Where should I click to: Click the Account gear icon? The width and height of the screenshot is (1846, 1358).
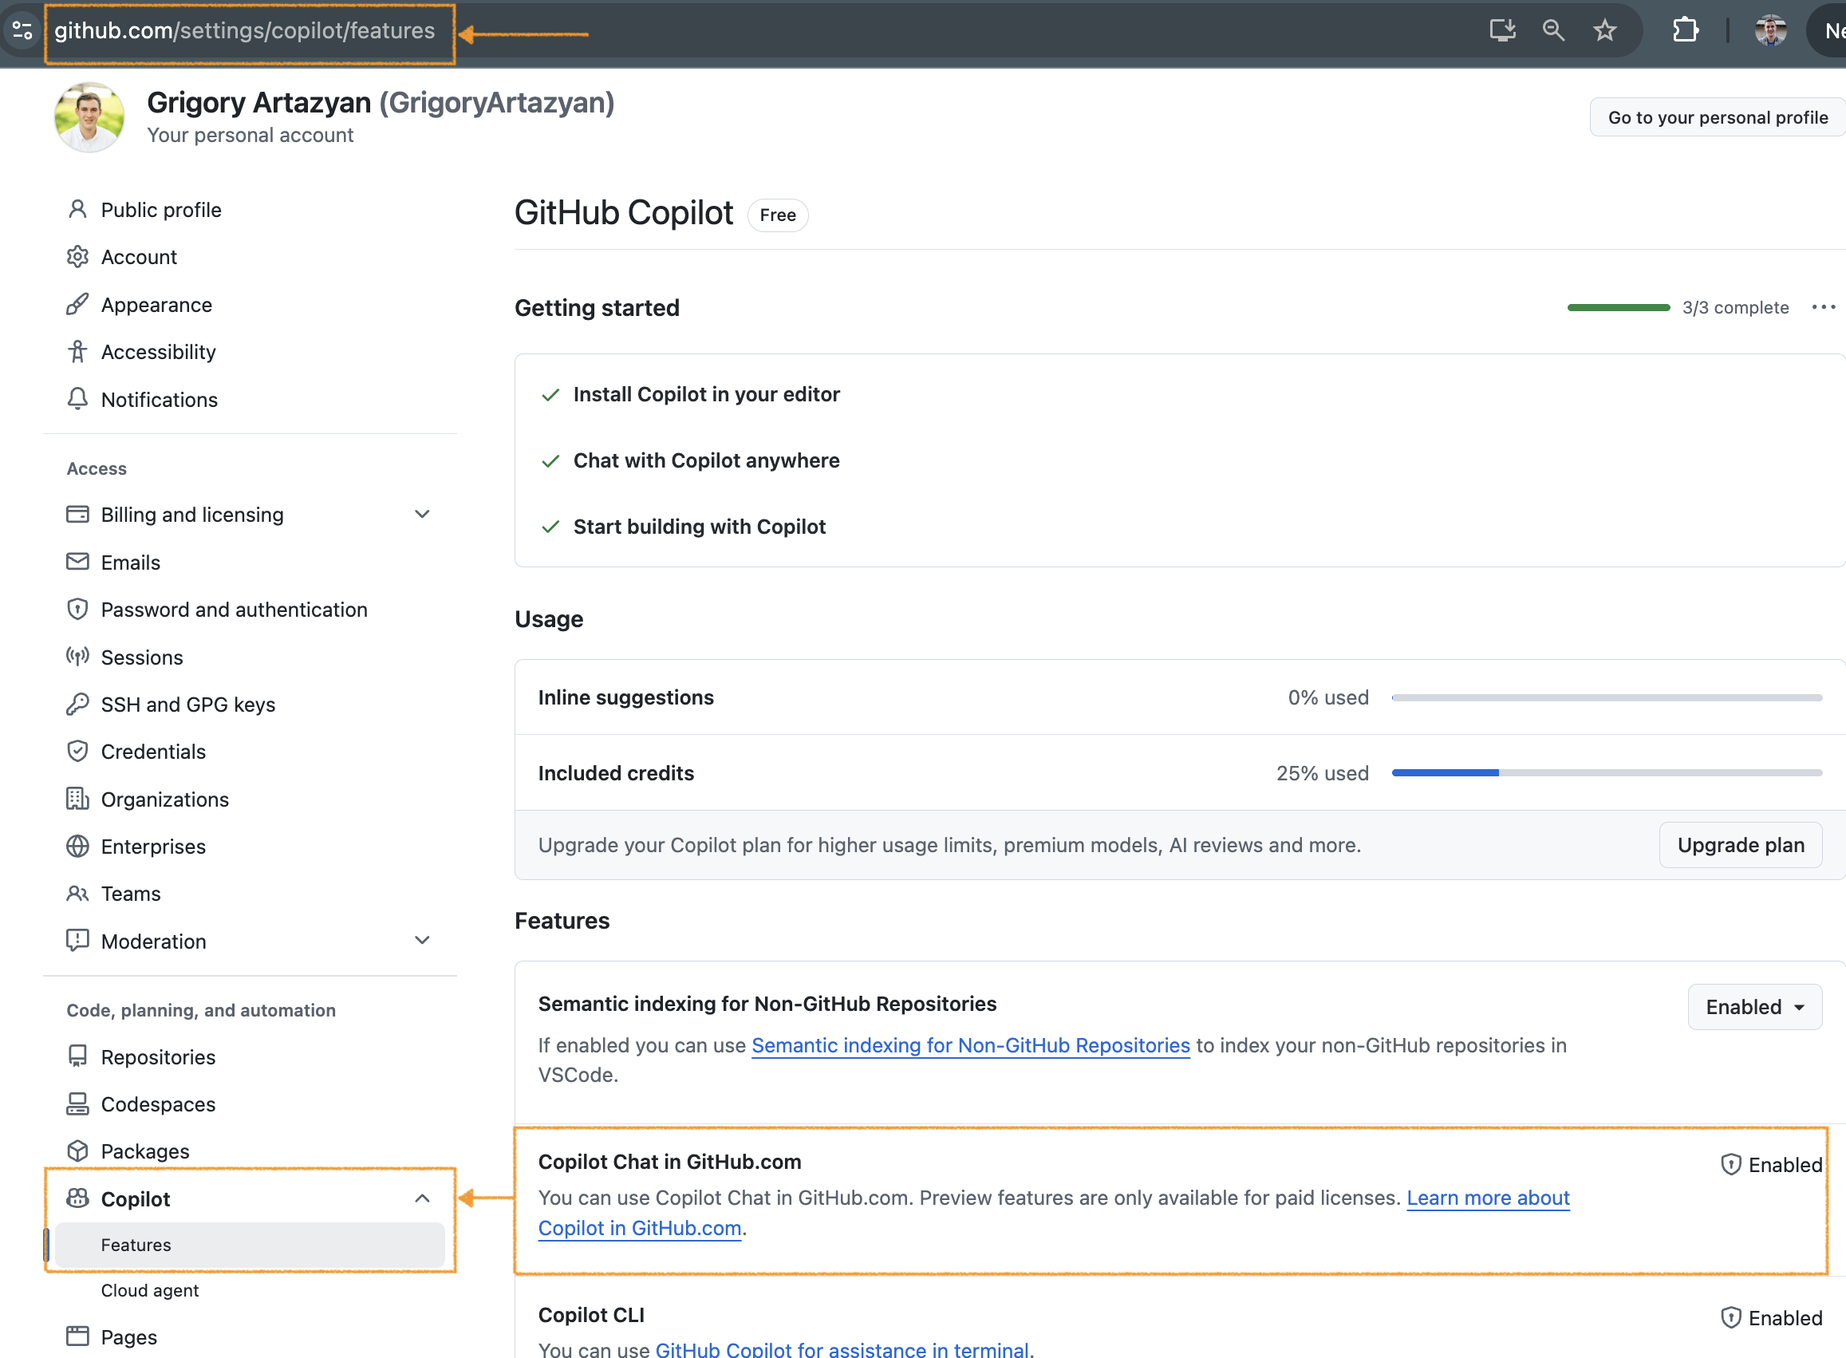(x=77, y=256)
